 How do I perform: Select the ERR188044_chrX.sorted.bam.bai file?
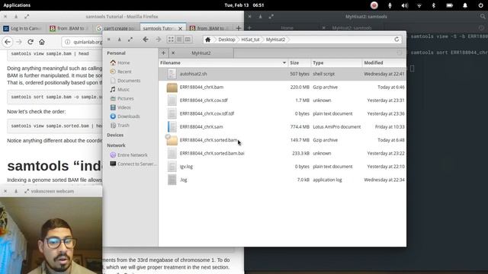point(282,153)
